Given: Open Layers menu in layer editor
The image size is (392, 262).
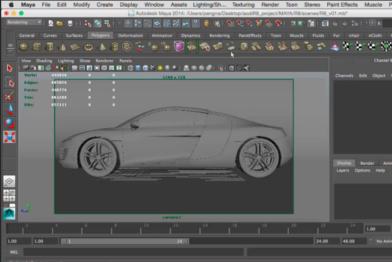Looking at the screenshot, I should pyautogui.click(x=343, y=171).
